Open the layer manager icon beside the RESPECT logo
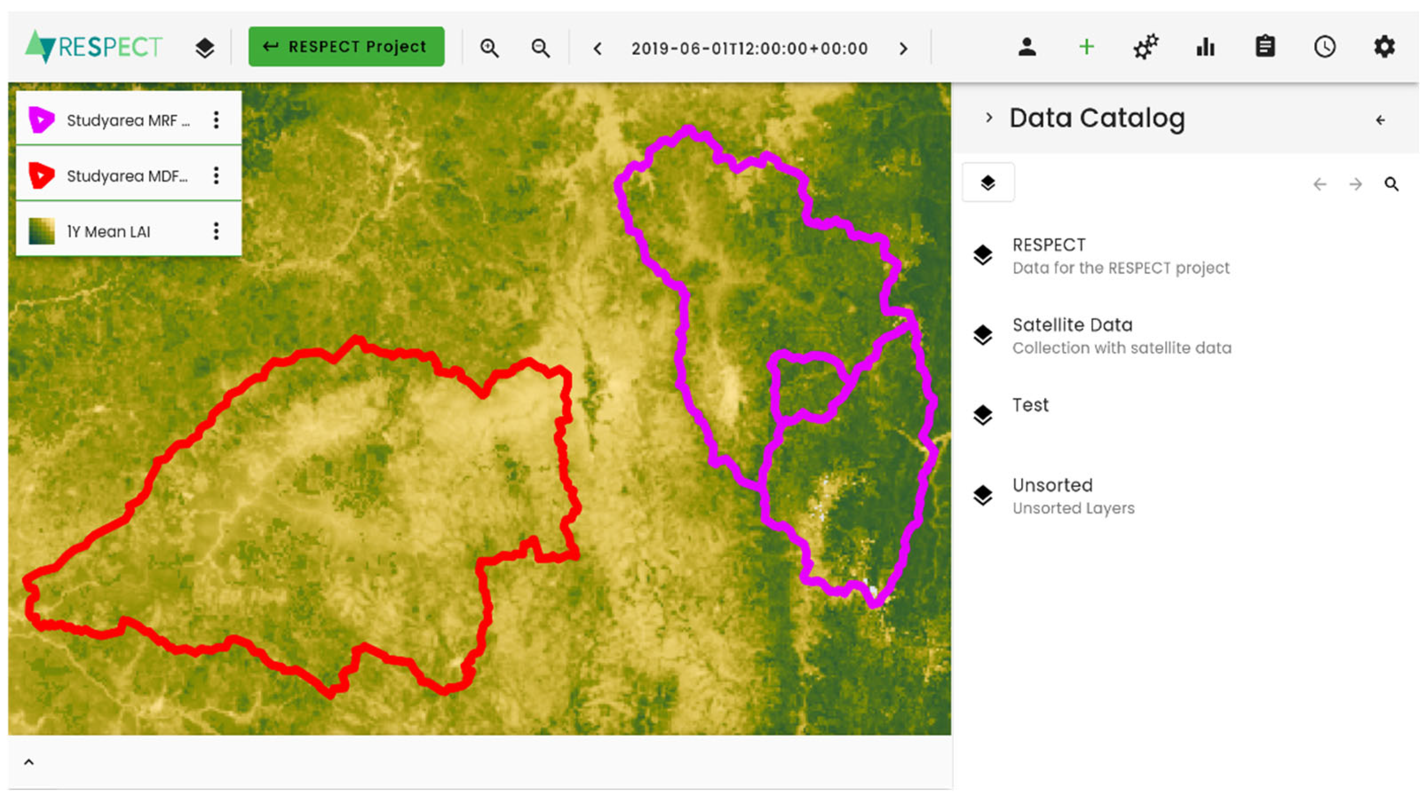Screen dimensions: 1428x801 pyautogui.click(x=205, y=47)
